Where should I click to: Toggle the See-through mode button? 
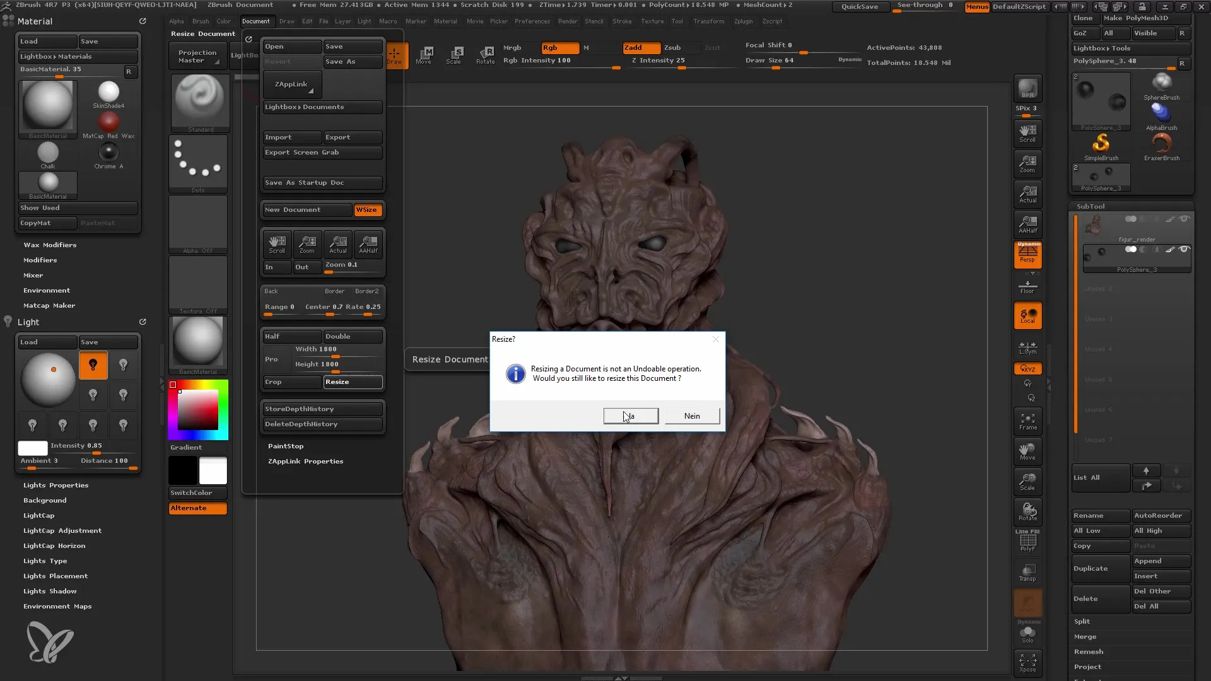point(925,6)
